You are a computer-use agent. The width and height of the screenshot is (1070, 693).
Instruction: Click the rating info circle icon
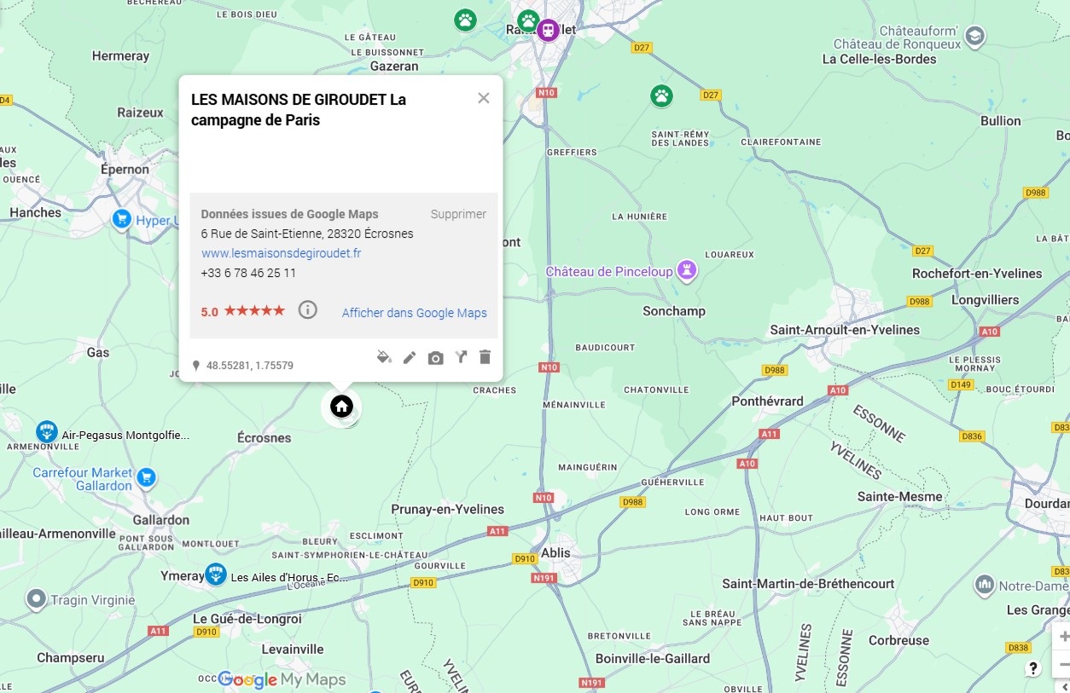pyautogui.click(x=307, y=309)
